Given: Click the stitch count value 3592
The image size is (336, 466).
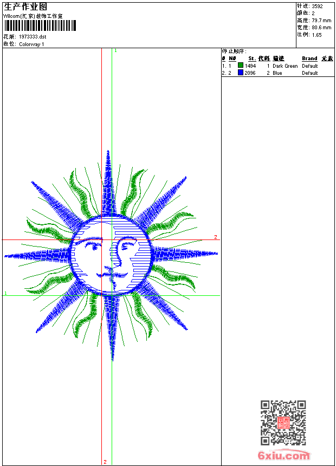Looking at the screenshot, I should pyautogui.click(x=317, y=7).
